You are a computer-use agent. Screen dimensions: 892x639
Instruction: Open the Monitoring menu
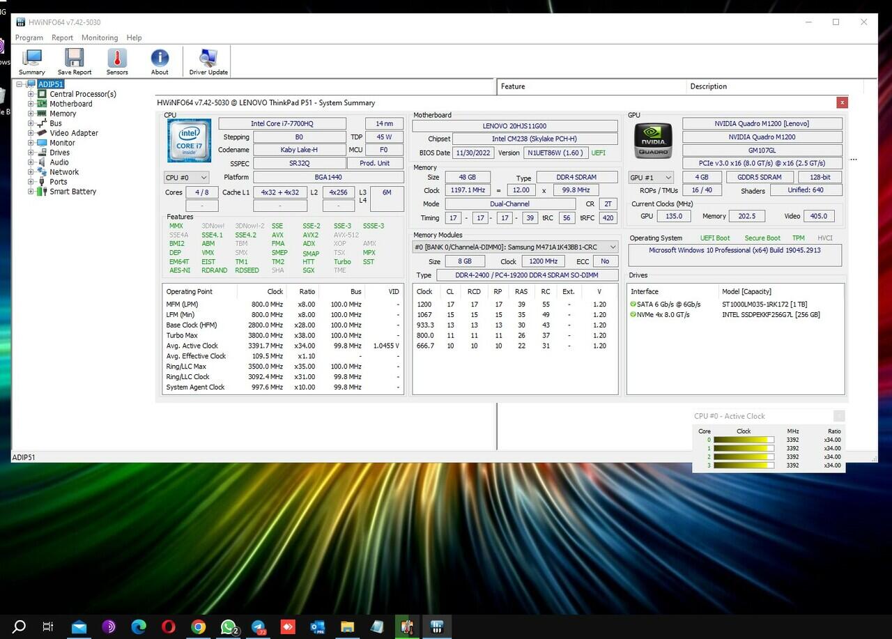(x=100, y=38)
